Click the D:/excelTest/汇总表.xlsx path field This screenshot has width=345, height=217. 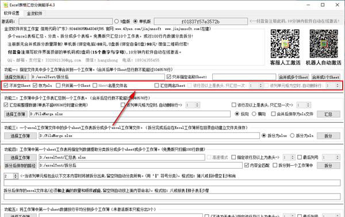point(122,157)
